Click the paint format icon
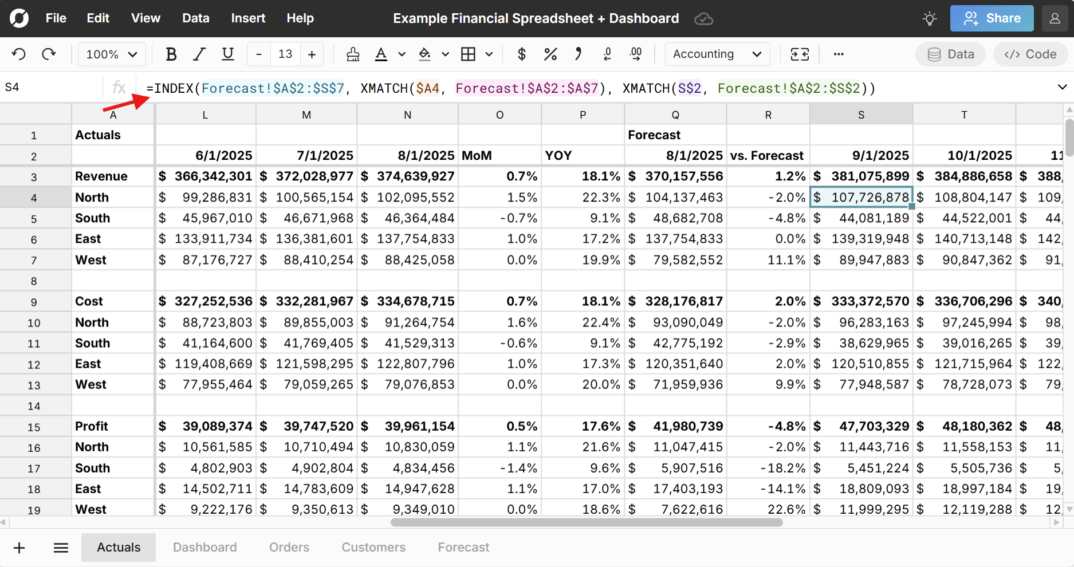This screenshot has width=1074, height=567. coord(353,54)
